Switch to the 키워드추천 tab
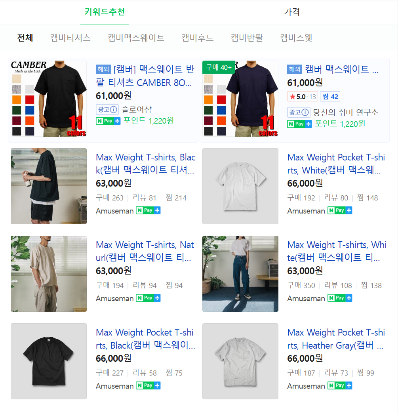Viewport: 398px width, 414px height. coord(105,12)
